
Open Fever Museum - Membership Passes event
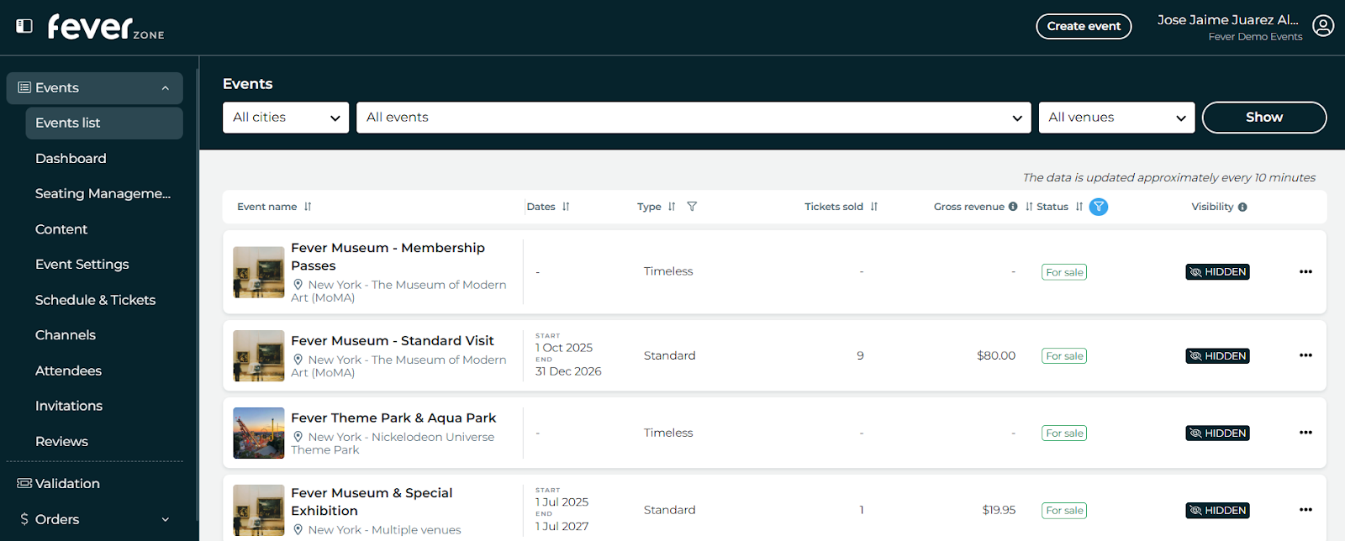pos(388,256)
